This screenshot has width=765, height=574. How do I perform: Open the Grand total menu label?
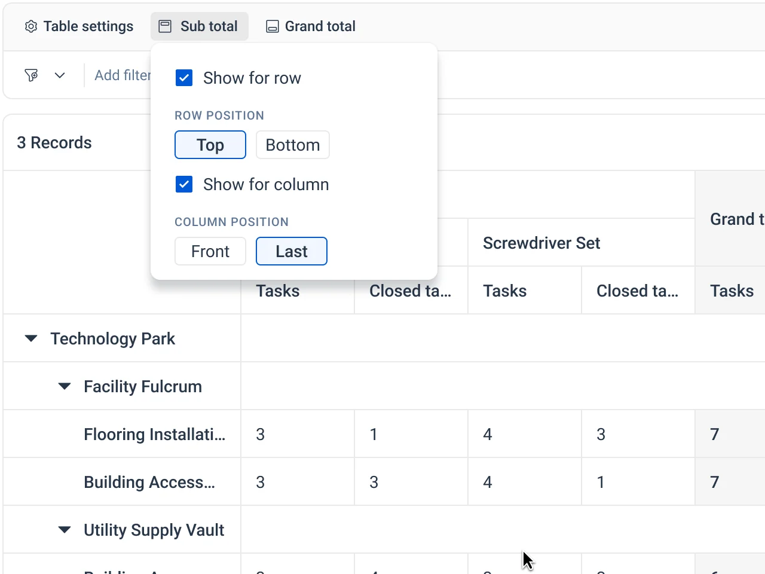[x=320, y=26]
